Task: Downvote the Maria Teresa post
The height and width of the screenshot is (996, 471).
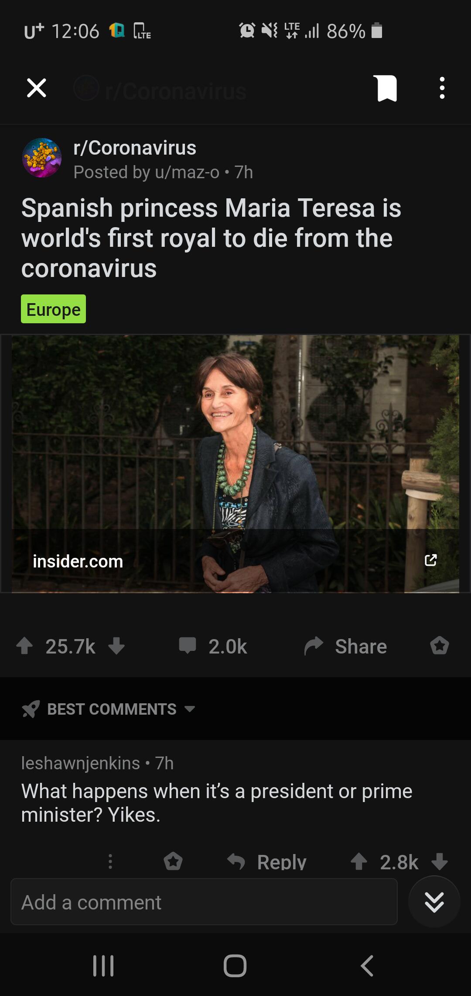Action: pos(116,646)
